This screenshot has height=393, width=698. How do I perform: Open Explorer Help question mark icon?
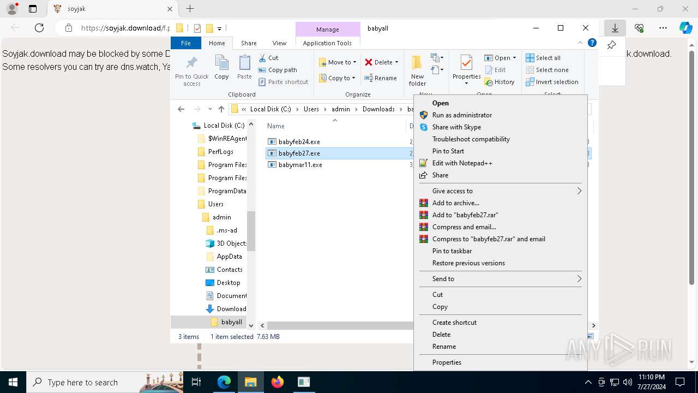[x=592, y=43]
